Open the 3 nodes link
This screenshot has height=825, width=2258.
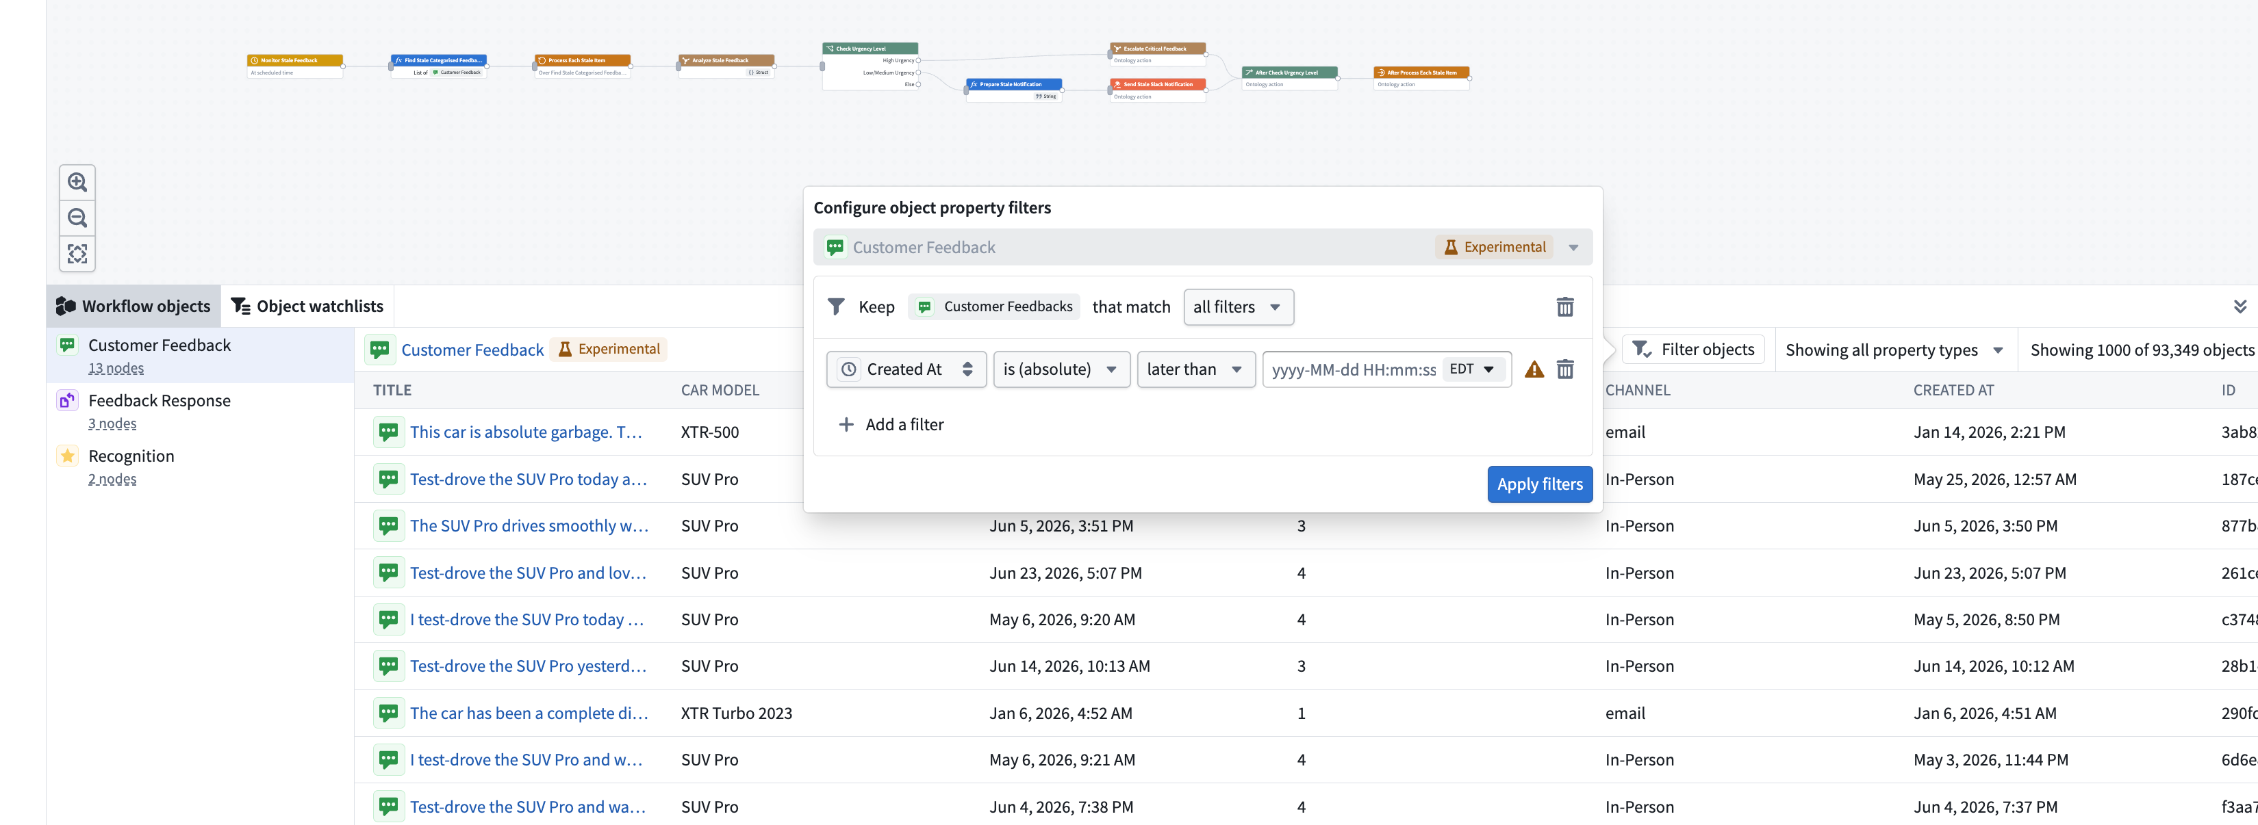[x=112, y=423]
